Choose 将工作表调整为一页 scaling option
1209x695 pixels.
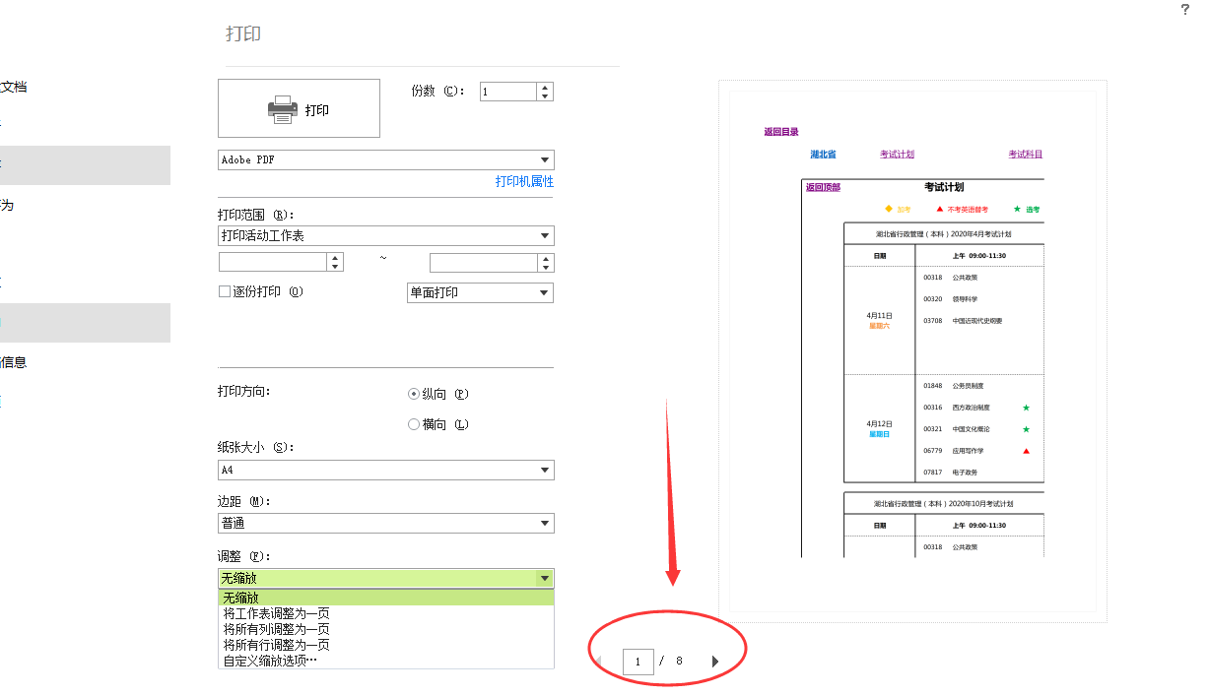(386, 613)
